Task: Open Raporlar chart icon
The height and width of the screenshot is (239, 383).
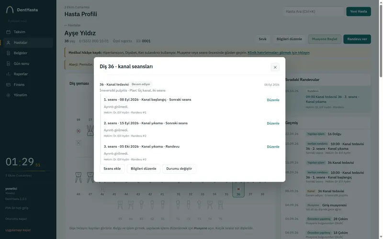Action: click(8, 74)
